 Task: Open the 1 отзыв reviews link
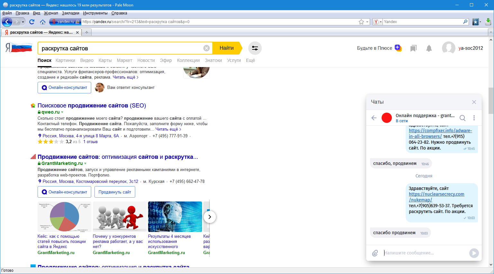click(x=91, y=142)
